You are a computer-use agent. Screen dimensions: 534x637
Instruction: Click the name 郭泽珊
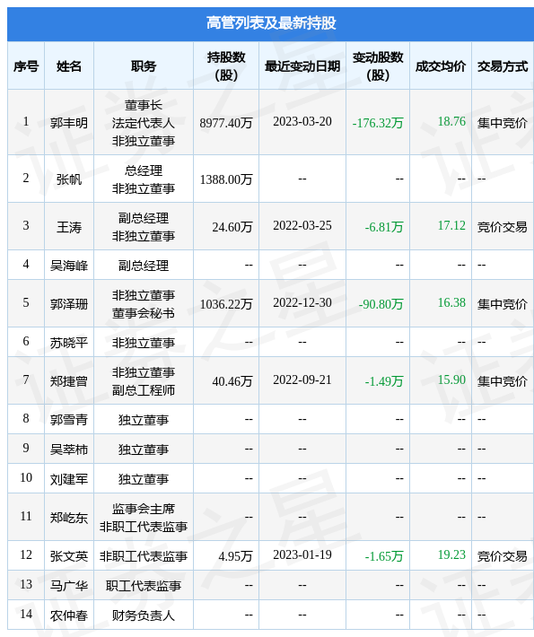pos(69,304)
